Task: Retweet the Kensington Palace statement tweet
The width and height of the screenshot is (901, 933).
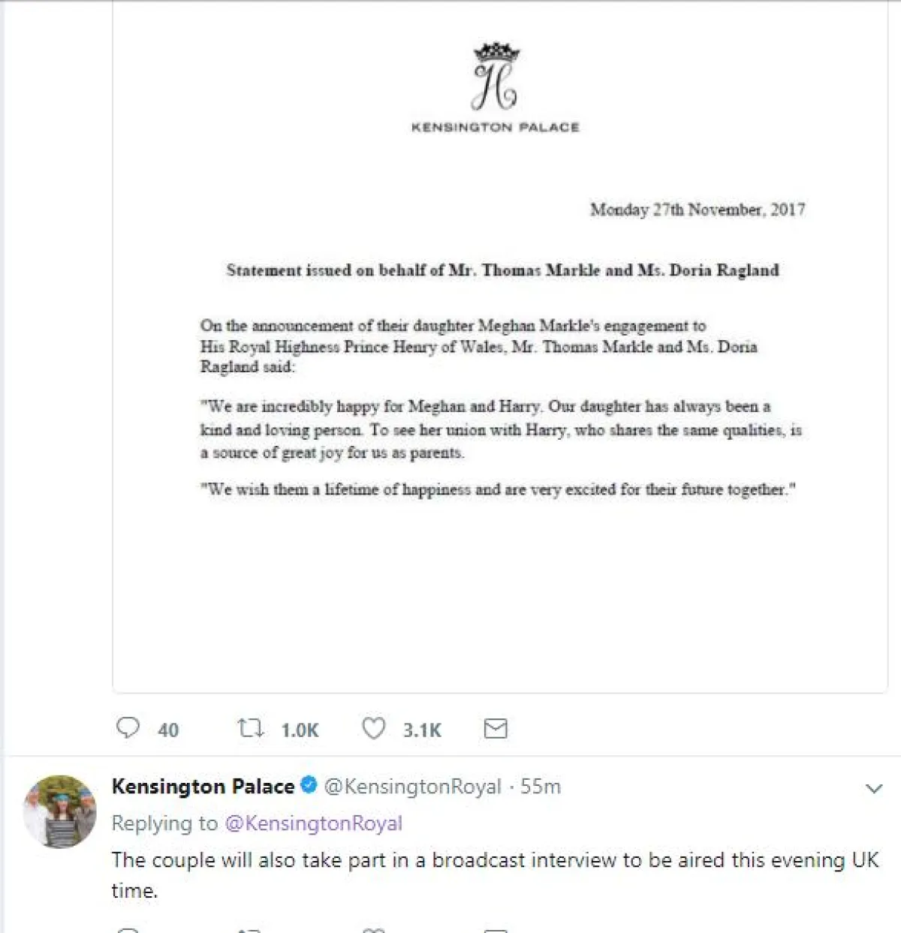Action: coord(250,728)
